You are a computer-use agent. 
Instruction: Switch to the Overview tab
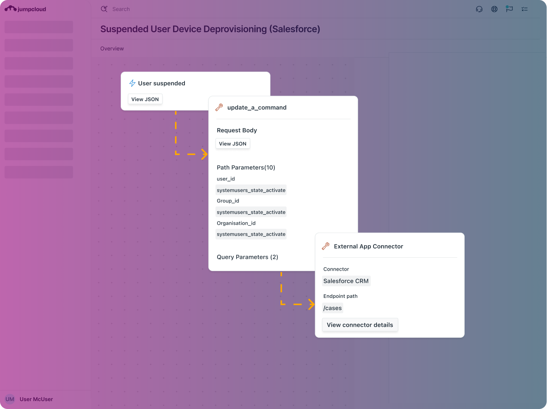112,49
